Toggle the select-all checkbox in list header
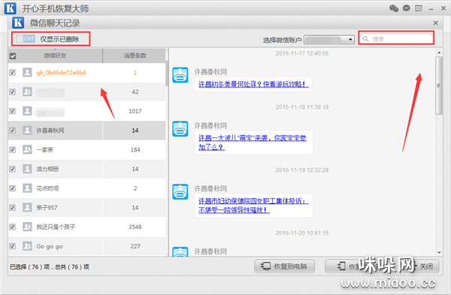 (13, 56)
